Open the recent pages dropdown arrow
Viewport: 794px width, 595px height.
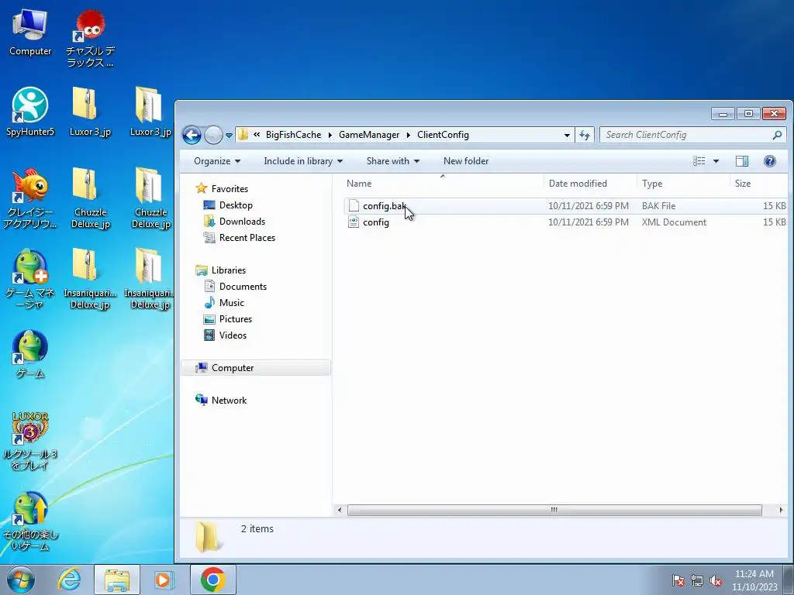[x=229, y=136]
